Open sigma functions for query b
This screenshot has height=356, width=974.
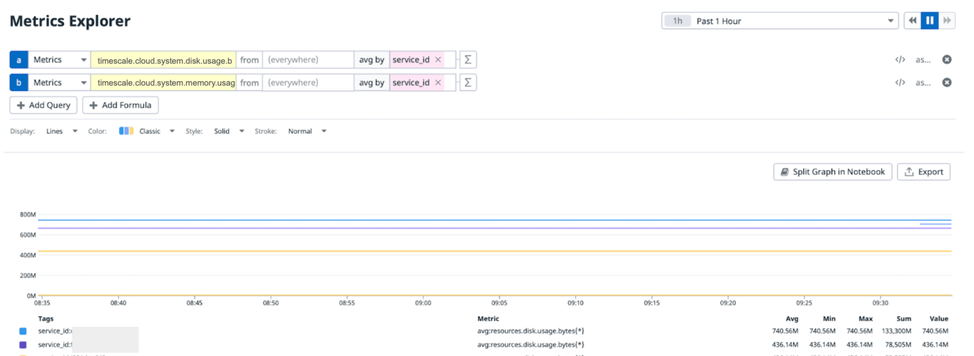click(x=468, y=82)
